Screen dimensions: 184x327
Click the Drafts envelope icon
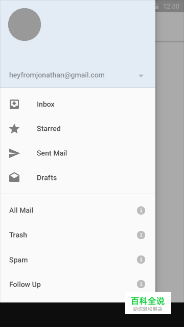[14, 177]
